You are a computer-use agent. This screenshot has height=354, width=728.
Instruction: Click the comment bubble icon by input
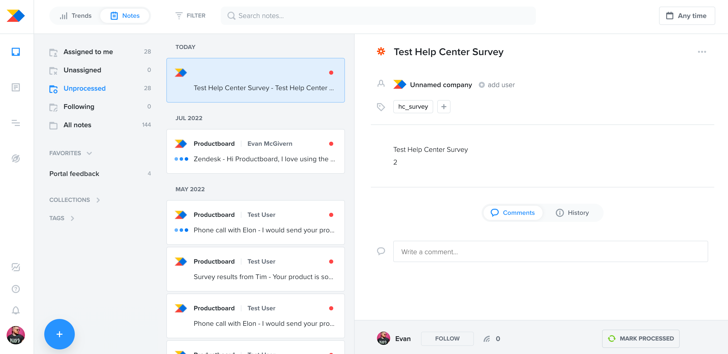click(x=381, y=251)
